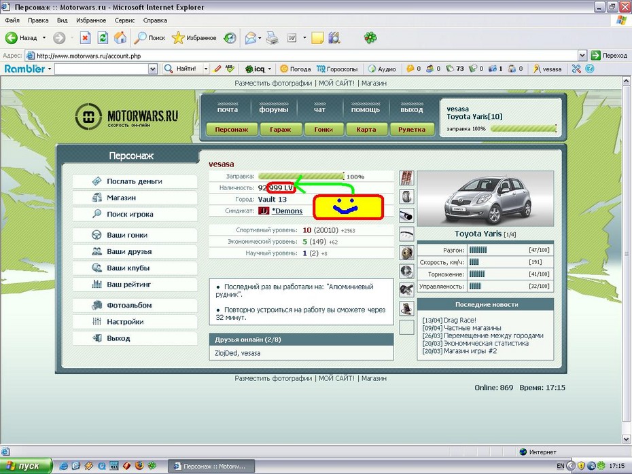This screenshot has width=632, height=474.
Task: Open Гороскопы horoscopes toolbar item
Action: (x=337, y=69)
